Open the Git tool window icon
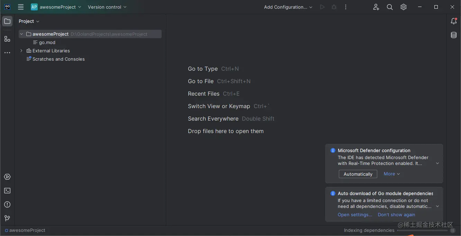 7,218
